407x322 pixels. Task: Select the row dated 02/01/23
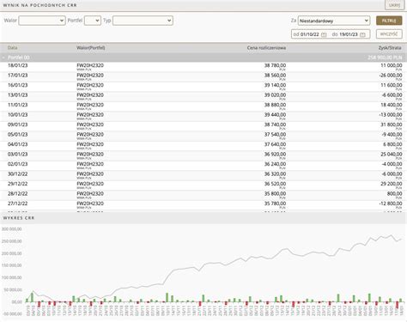coord(203,166)
